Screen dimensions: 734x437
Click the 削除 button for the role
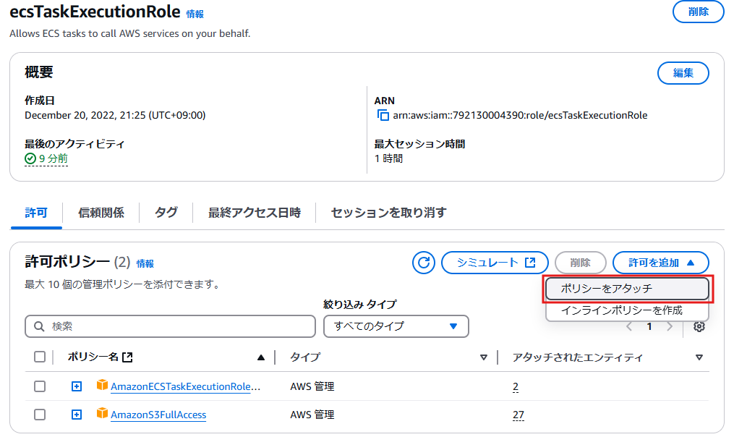[698, 12]
